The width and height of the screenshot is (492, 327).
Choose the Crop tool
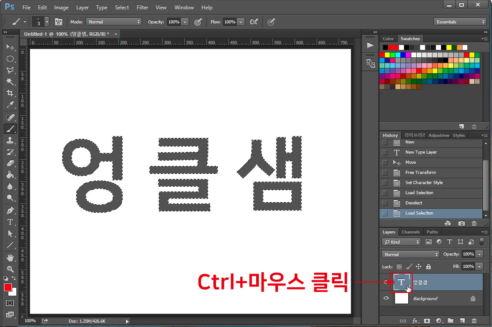pos(11,93)
